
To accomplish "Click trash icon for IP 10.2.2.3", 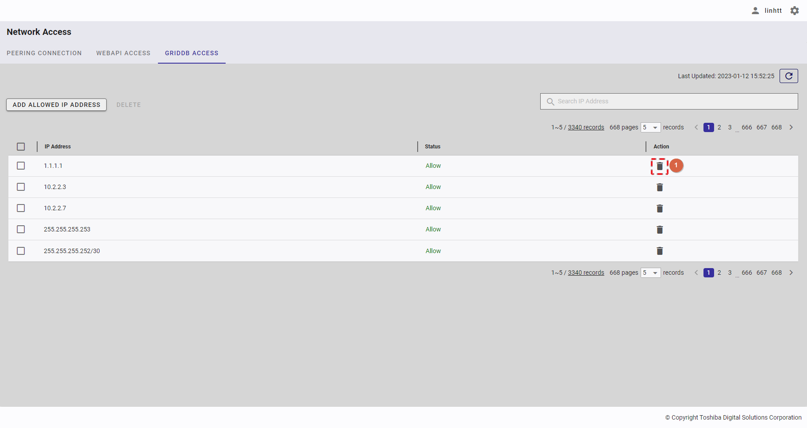I will pyautogui.click(x=659, y=187).
